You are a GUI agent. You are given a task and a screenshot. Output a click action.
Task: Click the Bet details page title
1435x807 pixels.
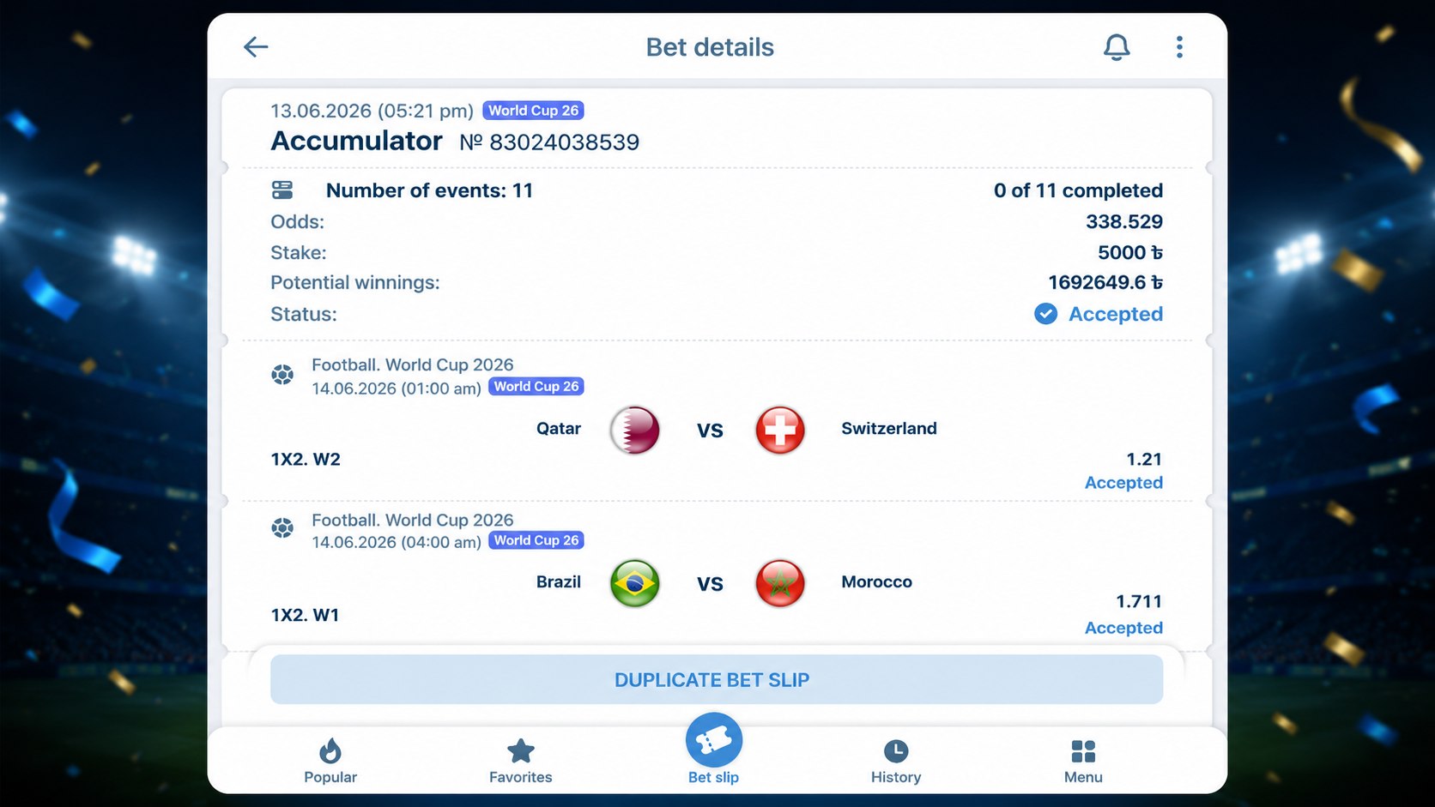[710, 47]
